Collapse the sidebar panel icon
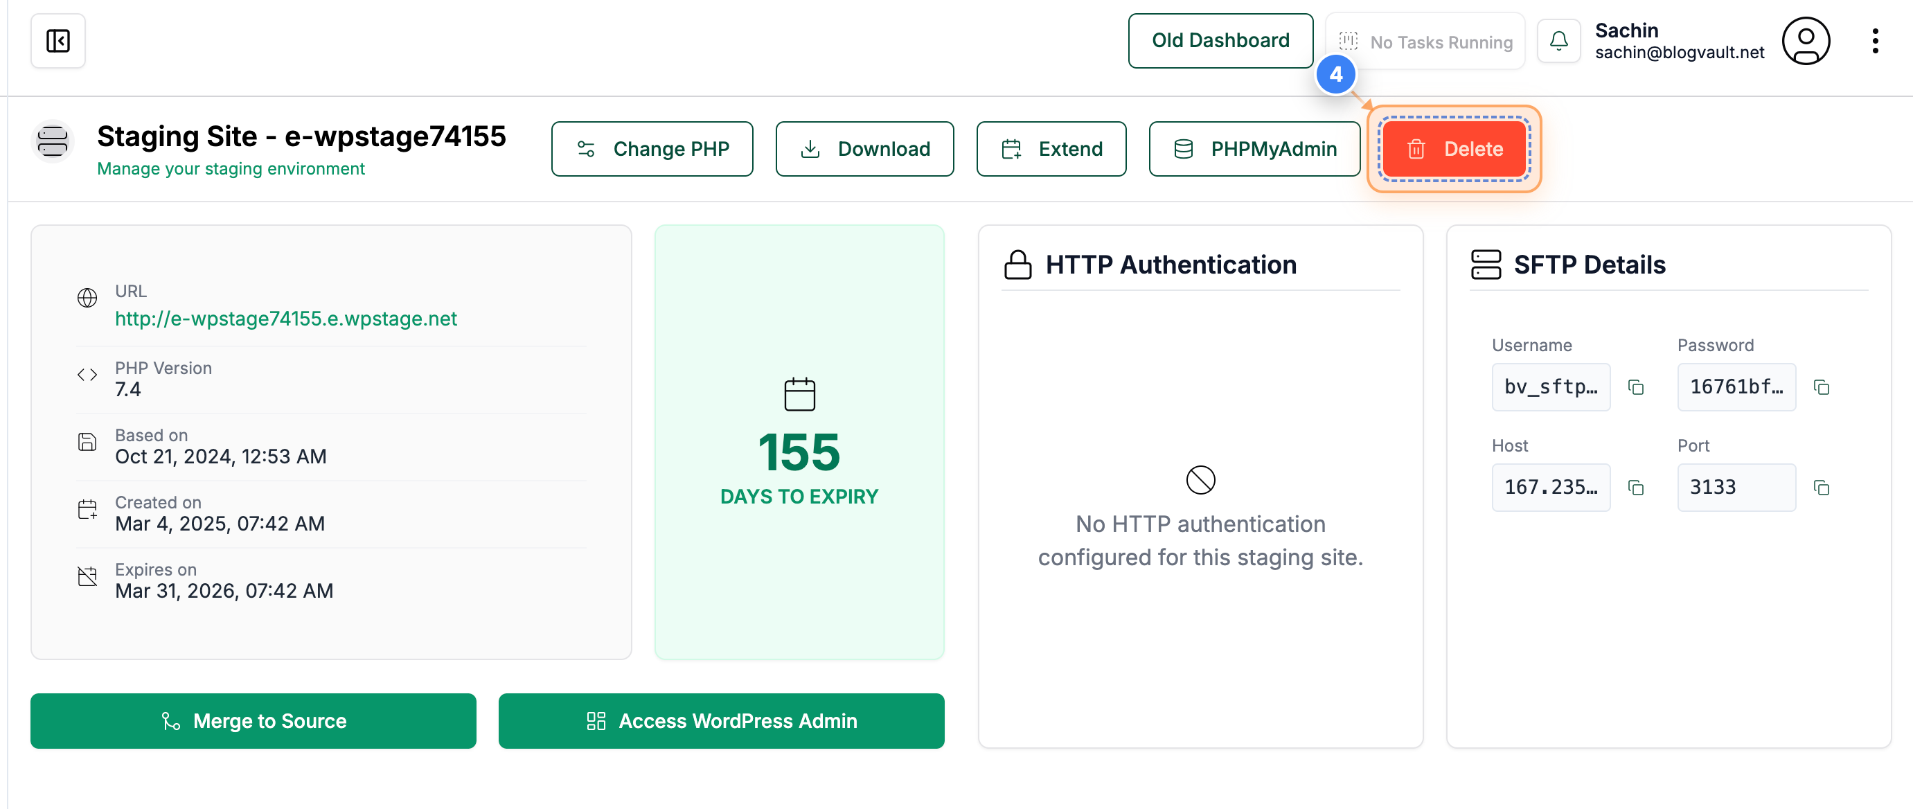 tap(58, 41)
